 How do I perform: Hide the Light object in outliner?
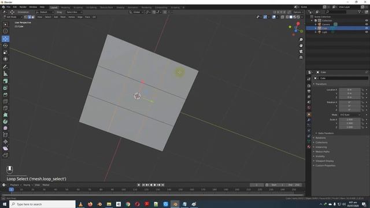point(367,32)
